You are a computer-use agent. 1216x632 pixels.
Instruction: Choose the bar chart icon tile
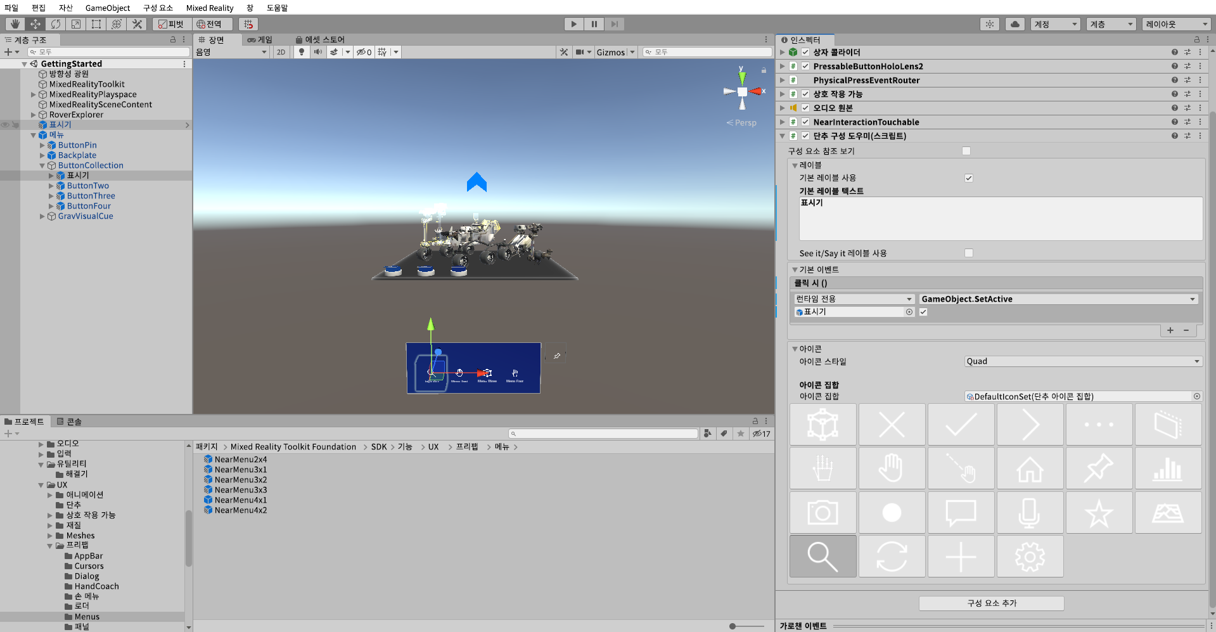coord(1168,469)
